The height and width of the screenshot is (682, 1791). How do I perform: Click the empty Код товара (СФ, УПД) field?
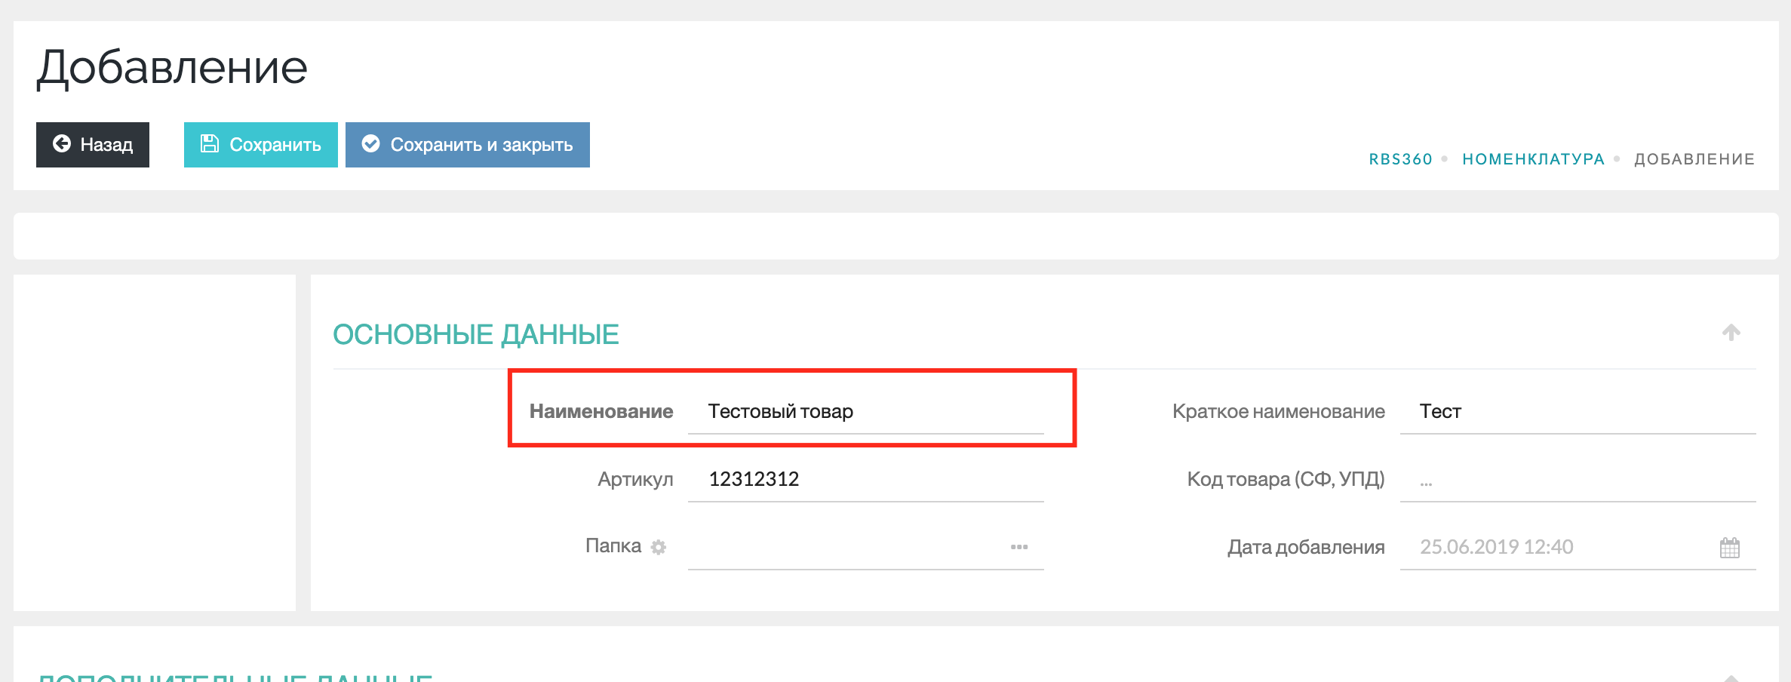pyautogui.click(x=1577, y=480)
